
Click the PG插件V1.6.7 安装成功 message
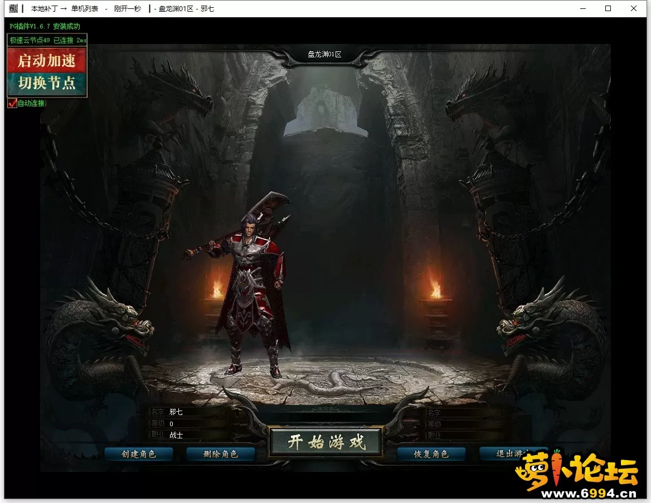tap(45, 26)
